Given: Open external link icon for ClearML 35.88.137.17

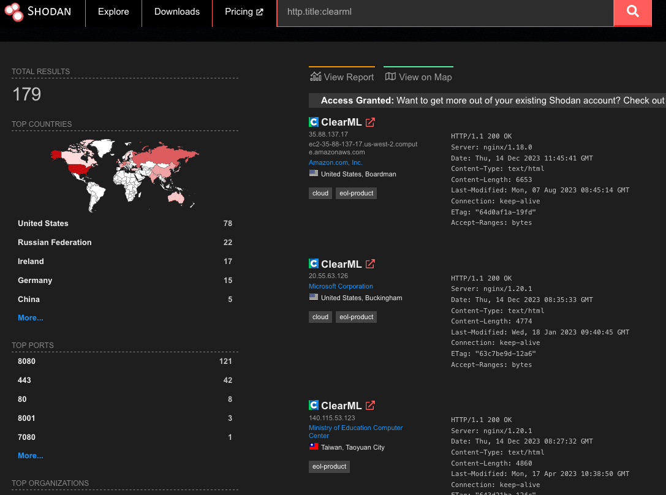Looking at the screenshot, I should coord(371,123).
